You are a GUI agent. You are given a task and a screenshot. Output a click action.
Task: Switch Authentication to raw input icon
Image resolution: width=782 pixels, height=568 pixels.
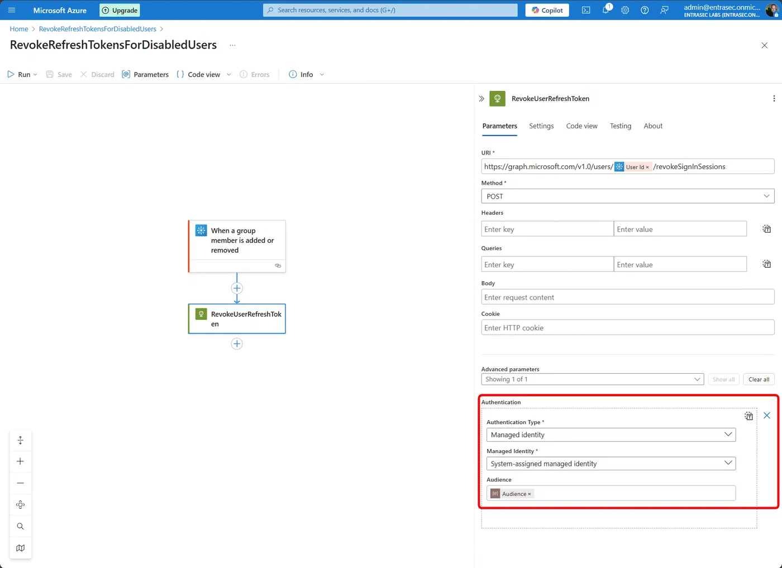pyautogui.click(x=748, y=416)
